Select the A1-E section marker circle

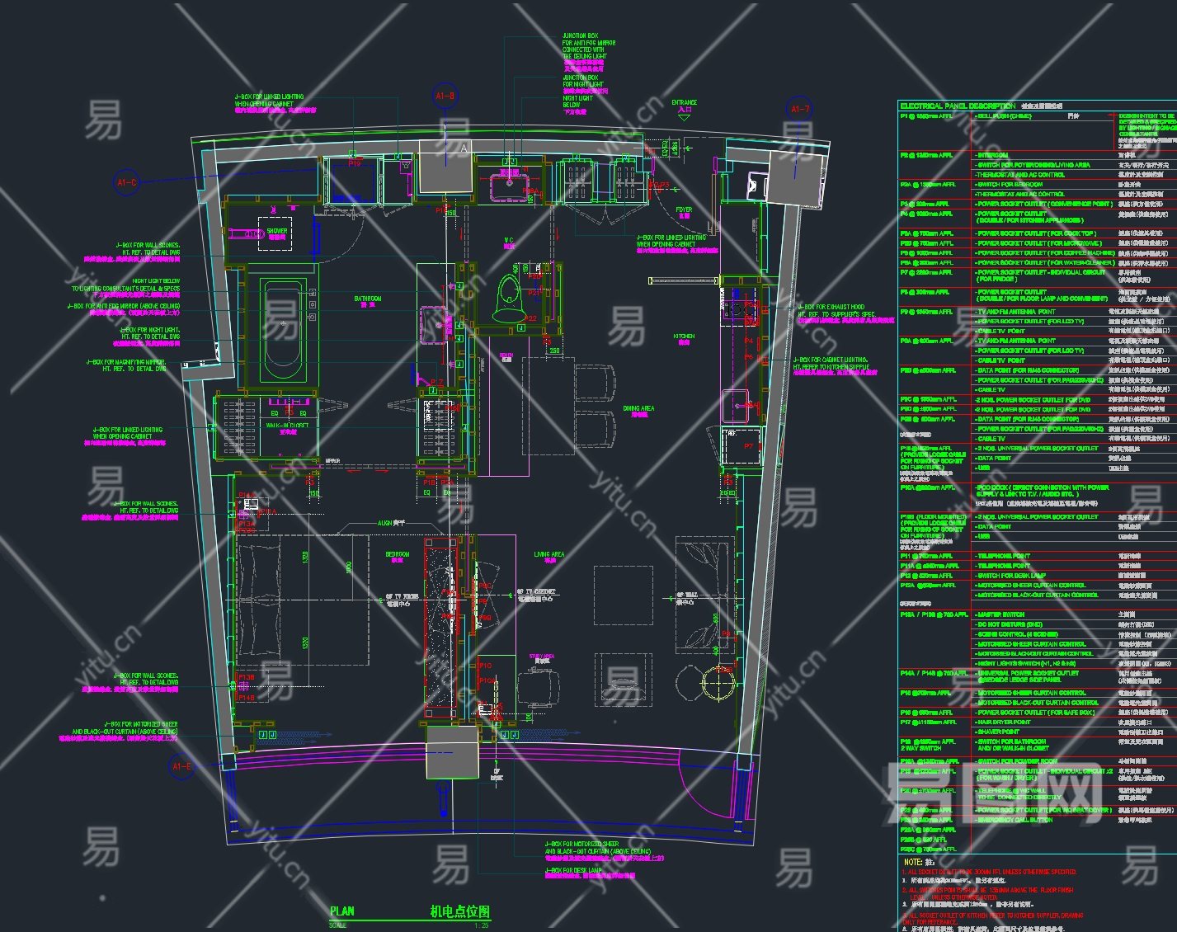(x=182, y=767)
